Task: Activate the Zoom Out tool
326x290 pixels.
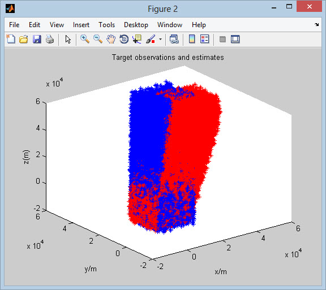Action: pos(98,39)
